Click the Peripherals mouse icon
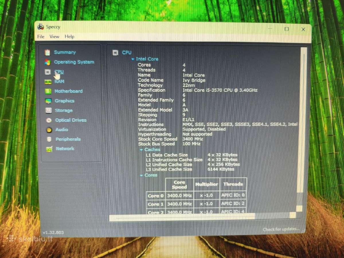The image size is (344, 258). 49,139
